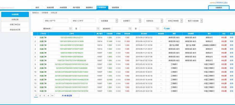
Task: Click the 请输入商户号 input field
Action: [55, 21]
